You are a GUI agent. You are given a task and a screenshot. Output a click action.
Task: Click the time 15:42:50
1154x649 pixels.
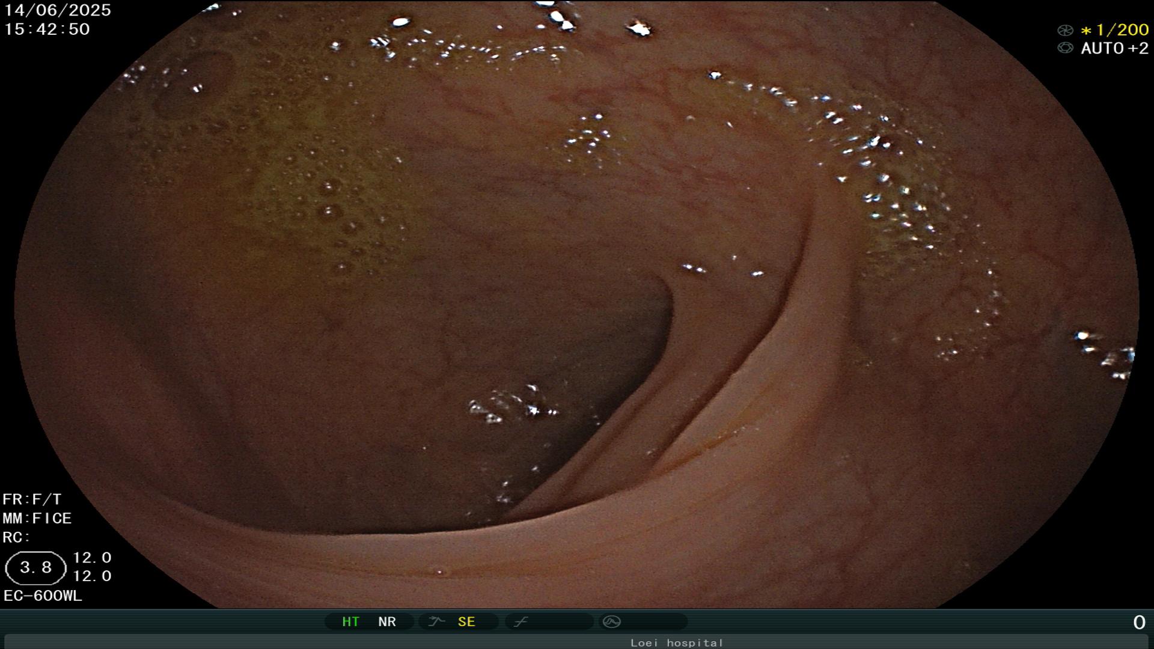[47, 29]
